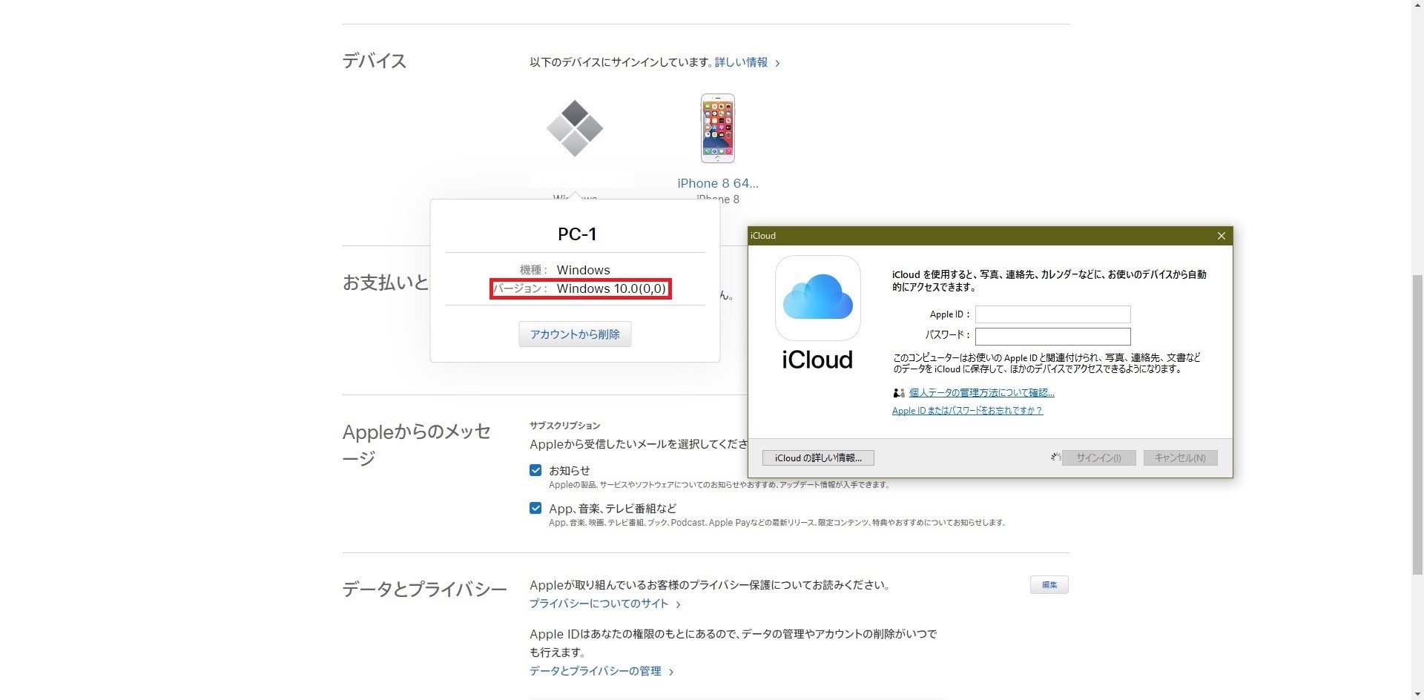Screen dimensions: 1424x700
Task: Open the データとプライバシーの管理 link
Action: [x=596, y=671]
